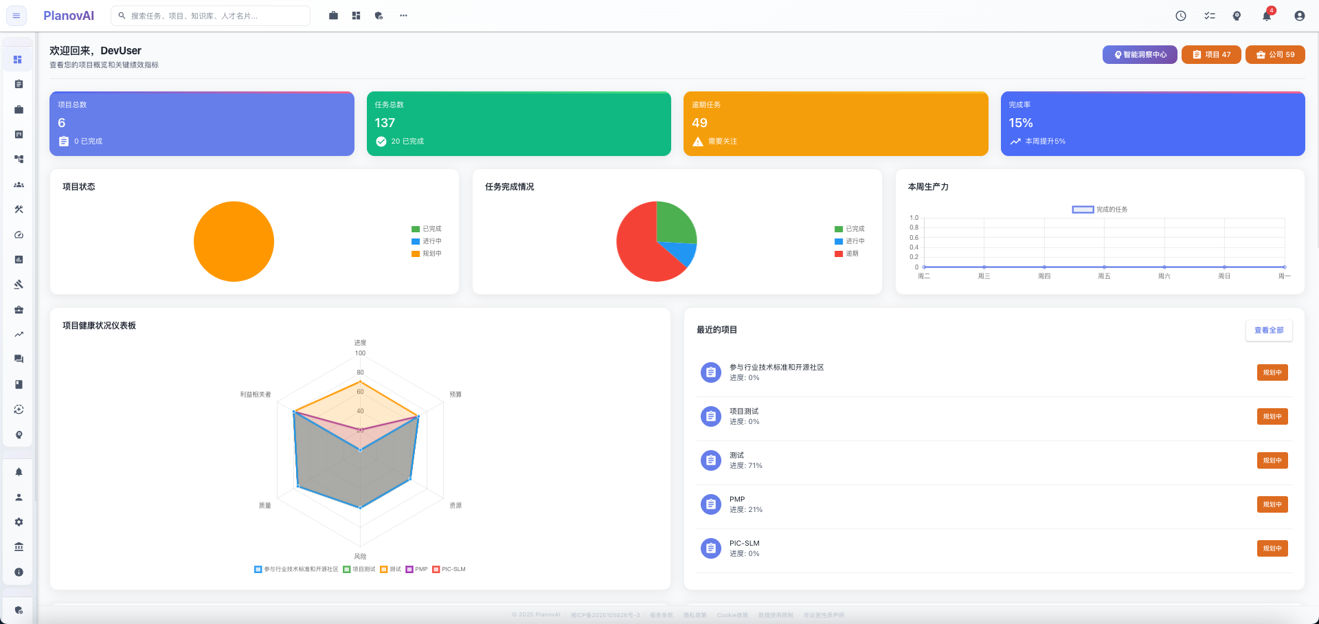
Task: Open the clock history icon in header
Action: (1181, 16)
